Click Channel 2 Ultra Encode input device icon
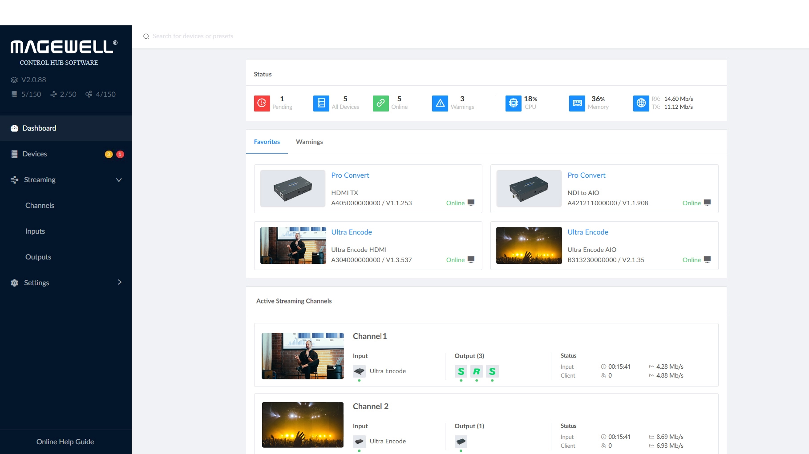The image size is (809, 454). pos(359,442)
